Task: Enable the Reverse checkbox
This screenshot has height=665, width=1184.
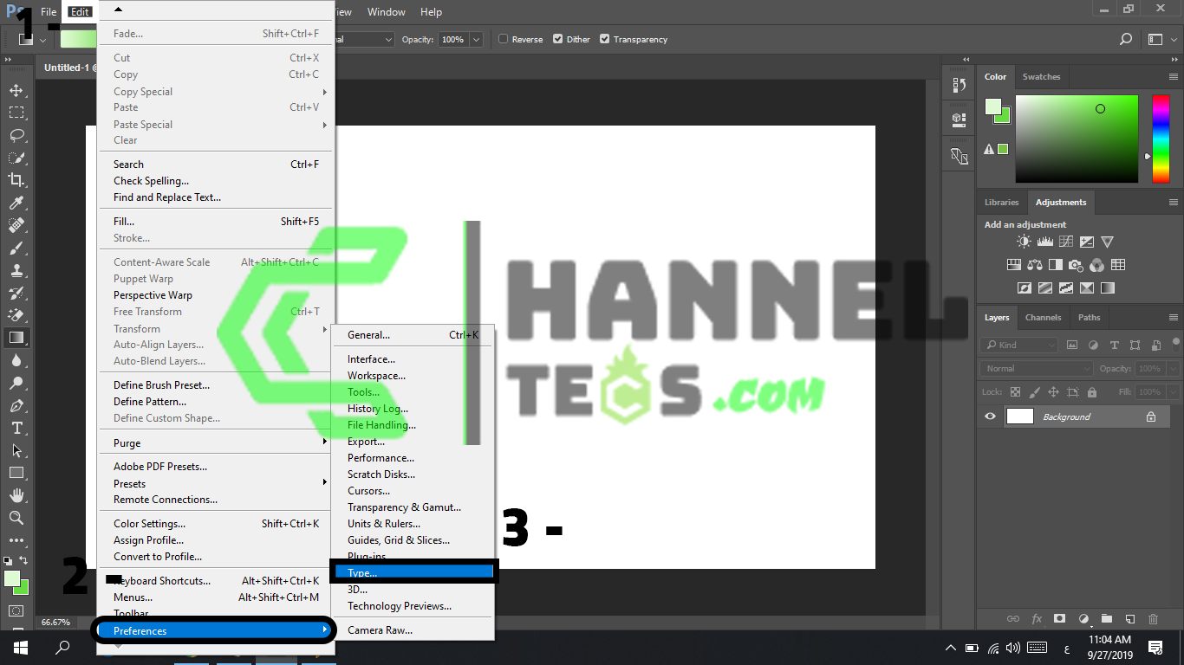Action: 504,39
